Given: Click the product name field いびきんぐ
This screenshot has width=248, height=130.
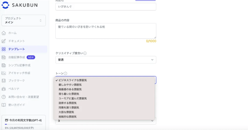Looking at the screenshot, I should [x=106, y=7].
